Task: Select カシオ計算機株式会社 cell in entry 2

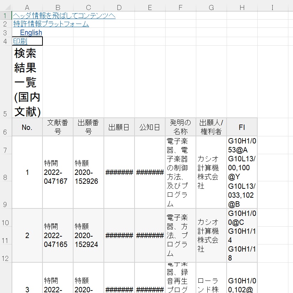Action: point(211,236)
